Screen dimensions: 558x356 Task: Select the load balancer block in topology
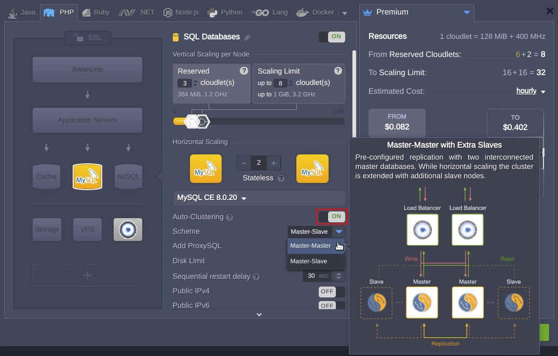(87, 69)
